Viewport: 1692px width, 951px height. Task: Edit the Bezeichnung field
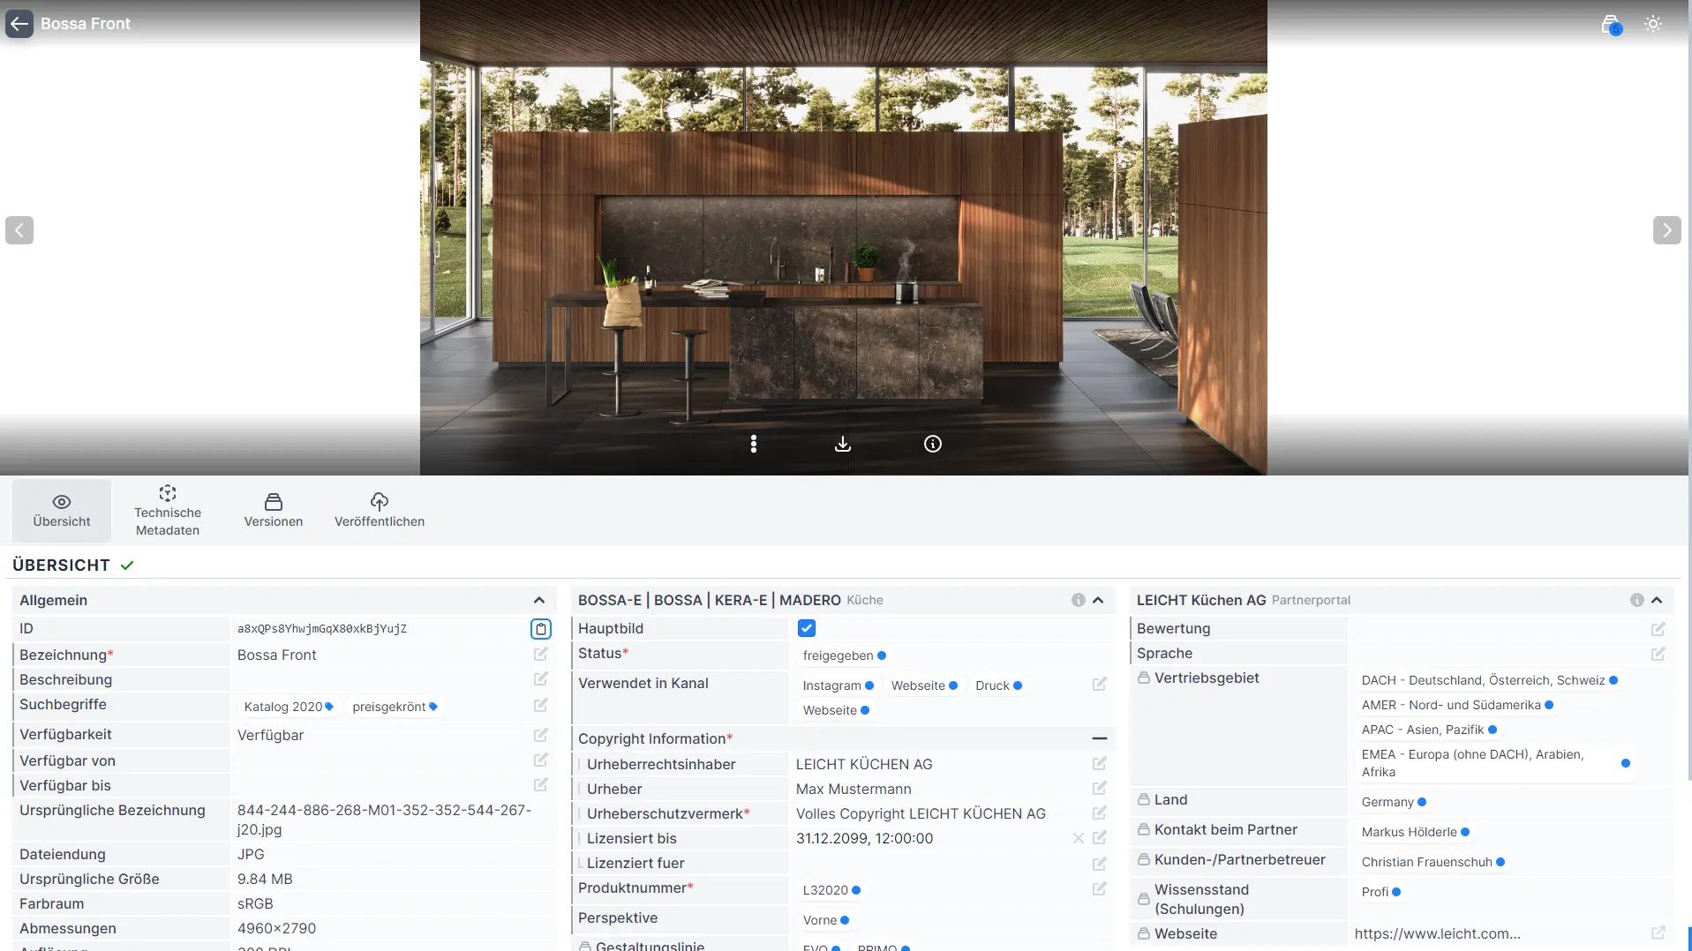[539, 654]
